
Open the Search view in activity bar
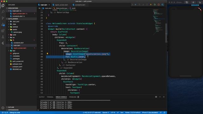tap(3, 12)
